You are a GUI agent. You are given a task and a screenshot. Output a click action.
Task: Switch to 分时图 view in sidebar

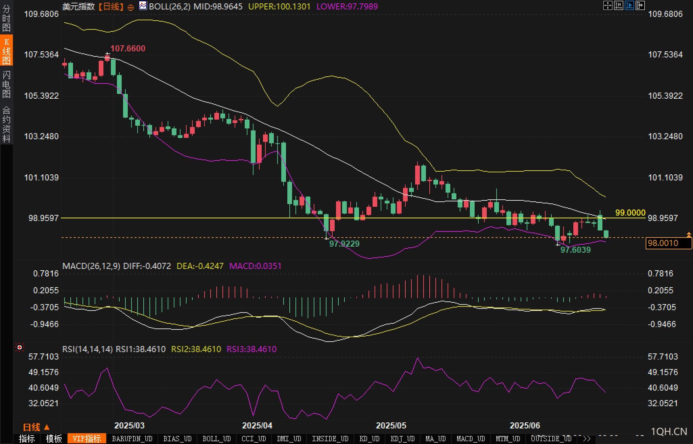click(x=6, y=18)
